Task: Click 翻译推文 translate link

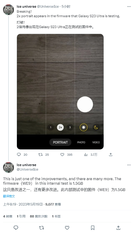Action: coord(9,196)
